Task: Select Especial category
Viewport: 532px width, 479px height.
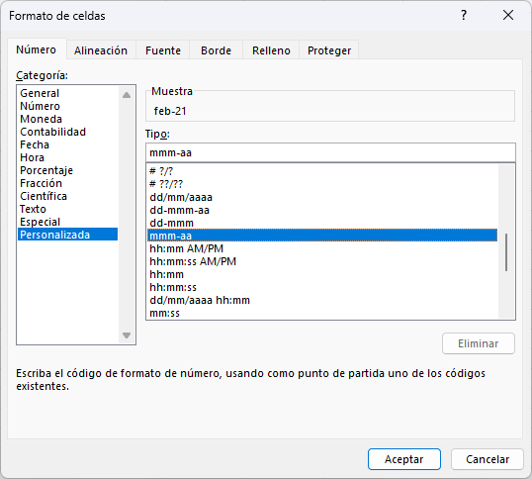Action: tap(67, 222)
